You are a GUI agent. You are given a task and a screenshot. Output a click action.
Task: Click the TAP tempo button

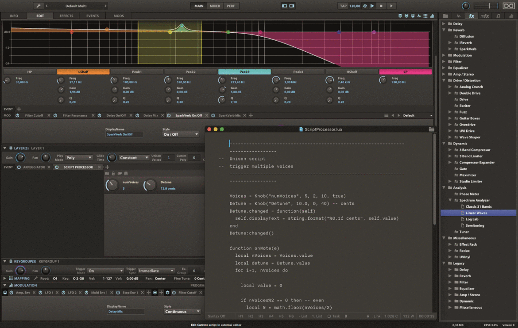coord(343,6)
